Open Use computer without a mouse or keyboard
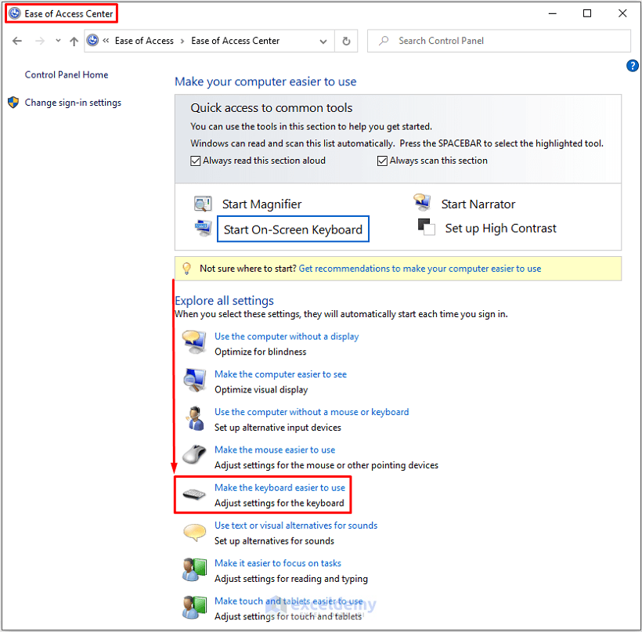Image resolution: width=642 pixels, height=632 pixels. [312, 412]
